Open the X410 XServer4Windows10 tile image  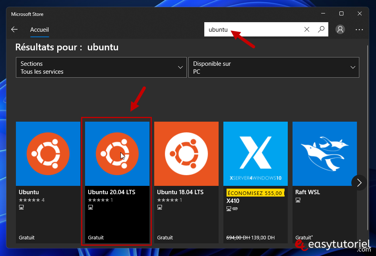(256, 154)
